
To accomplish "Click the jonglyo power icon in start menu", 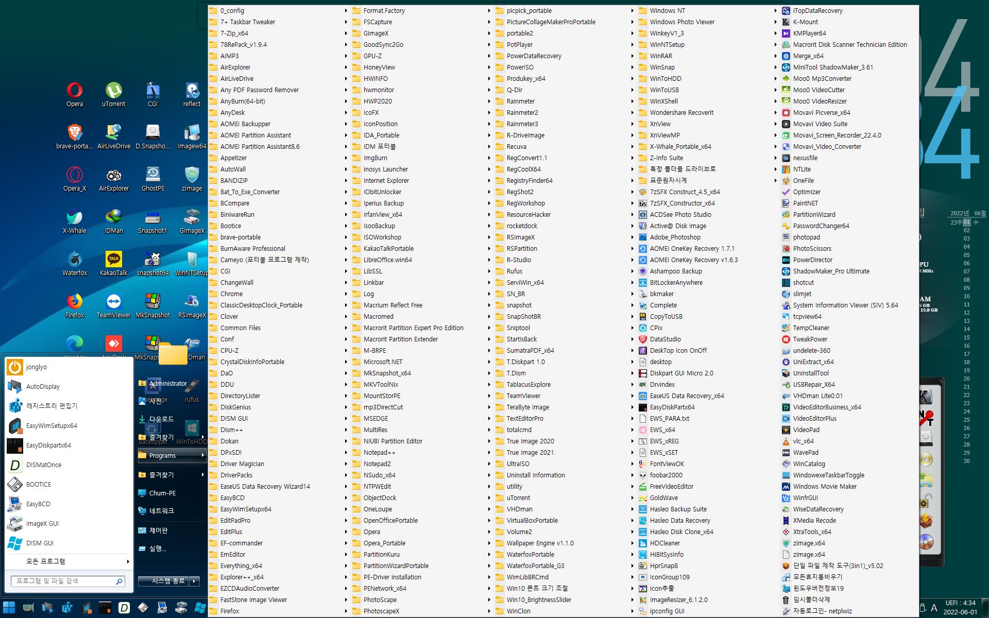I will coord(15,367).
